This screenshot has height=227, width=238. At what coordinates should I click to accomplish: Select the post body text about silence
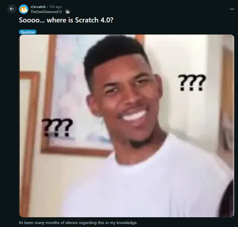coord(78,223)
